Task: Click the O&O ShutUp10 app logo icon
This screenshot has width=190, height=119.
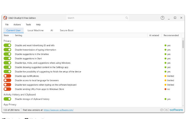Action: point(5,18)
